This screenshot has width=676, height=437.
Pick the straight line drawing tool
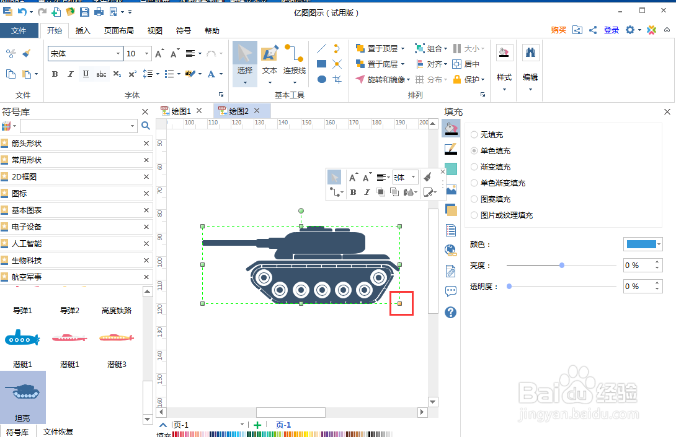(322, 49)
